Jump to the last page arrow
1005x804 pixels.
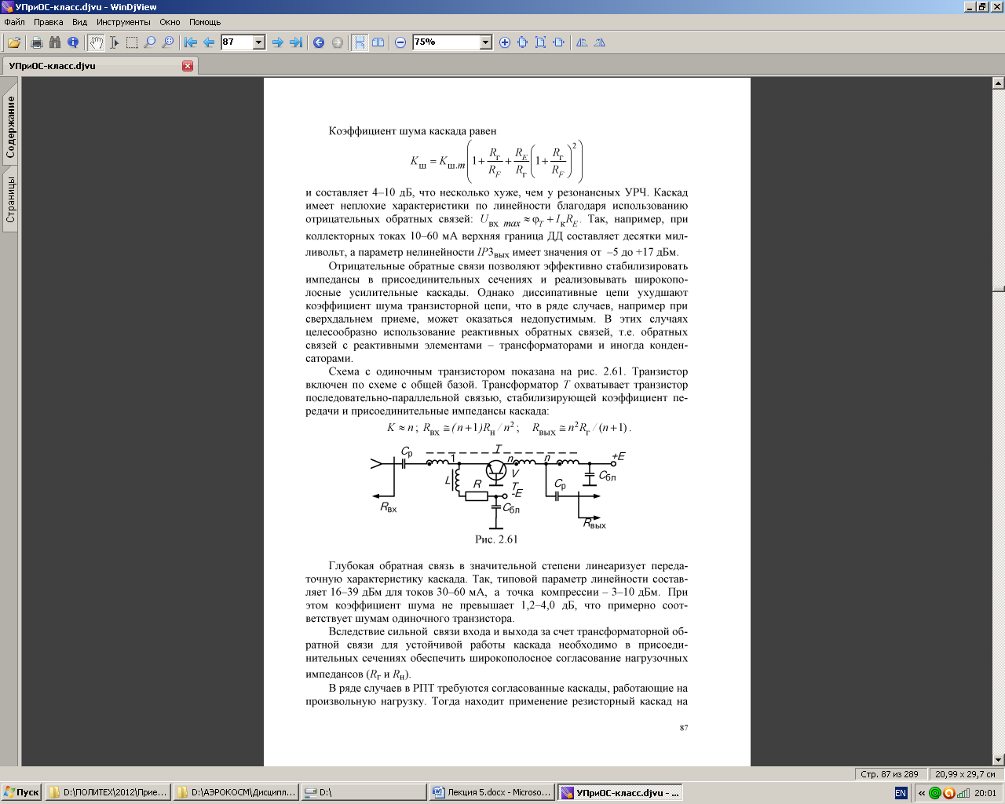pos(296,42)
